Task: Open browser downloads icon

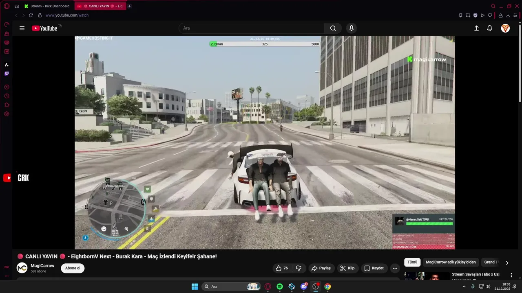Action: 508,15
